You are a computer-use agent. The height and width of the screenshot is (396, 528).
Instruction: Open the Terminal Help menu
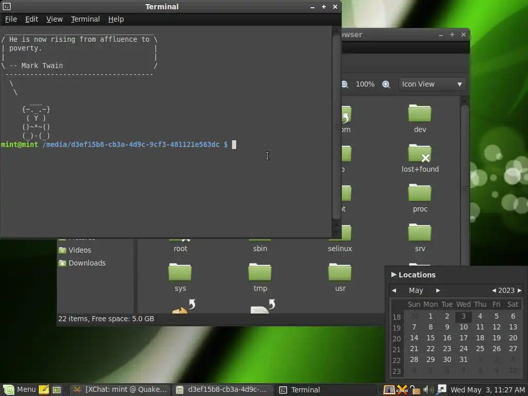point(116,19)
